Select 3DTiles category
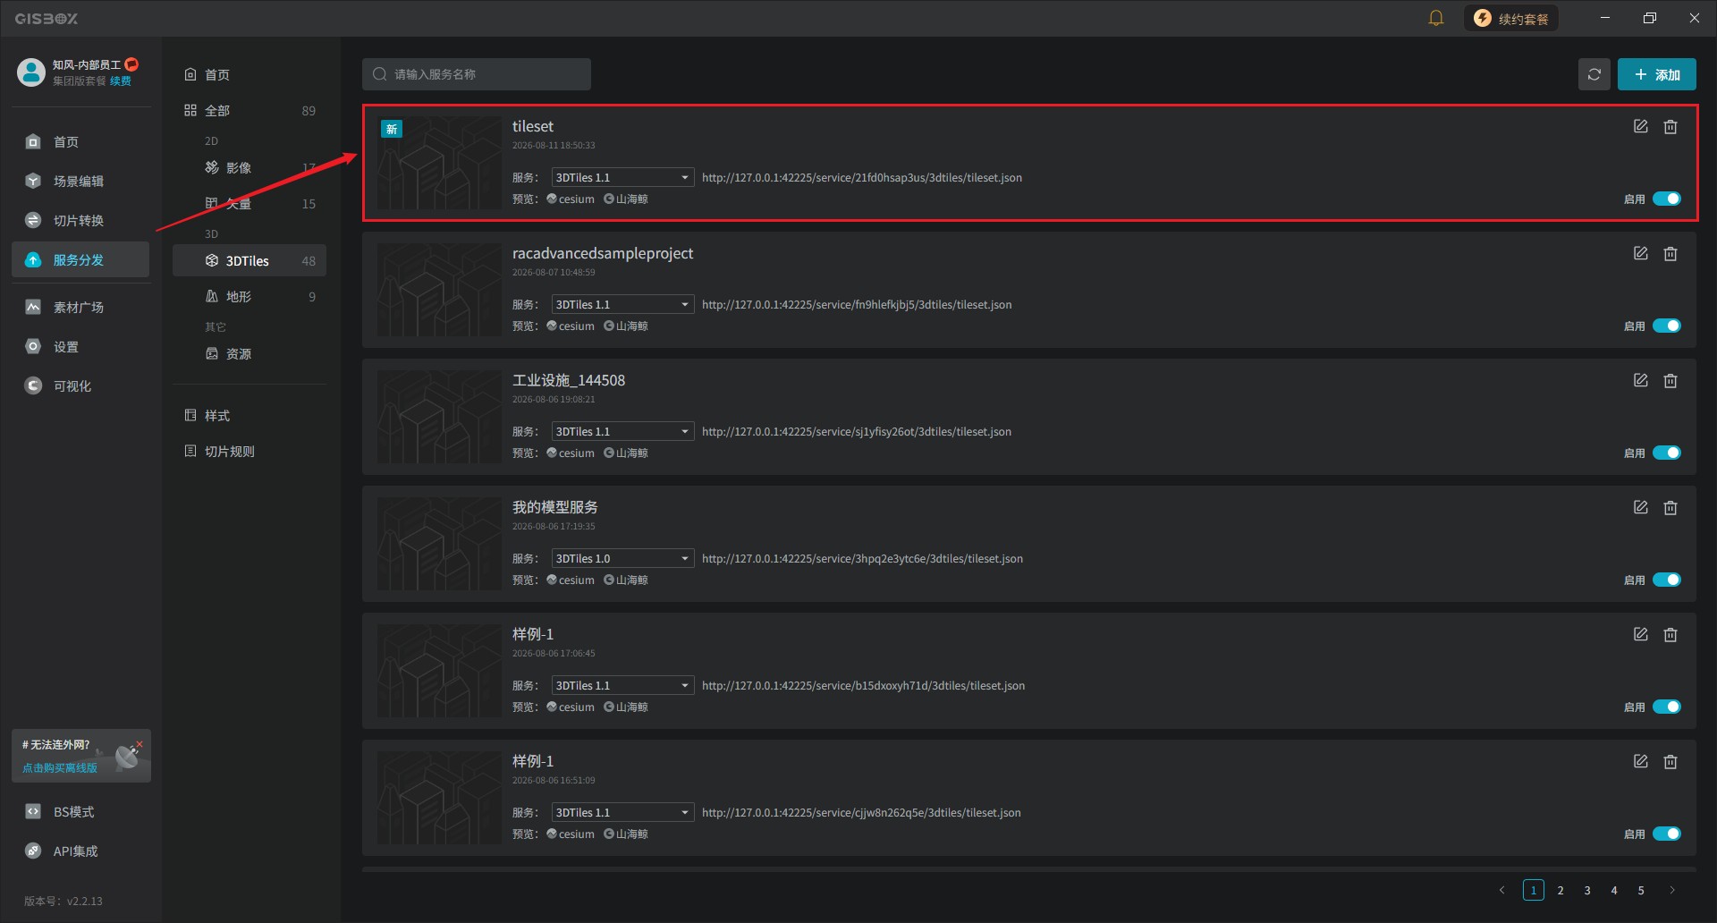The height and width of the screenshot is (923, 1717). 250,261
